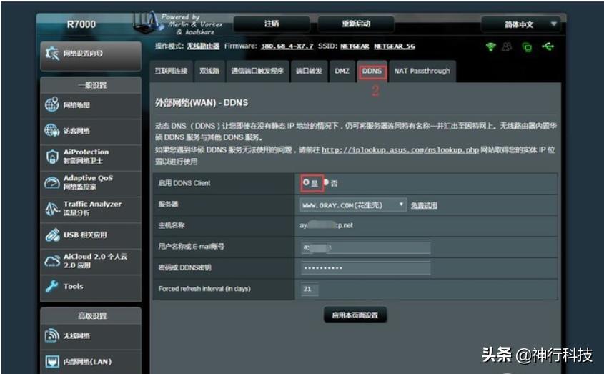Open the USB applications icon
Image resolution: width=604 pixels, height=374 pixels.
(x=52, y=235)
